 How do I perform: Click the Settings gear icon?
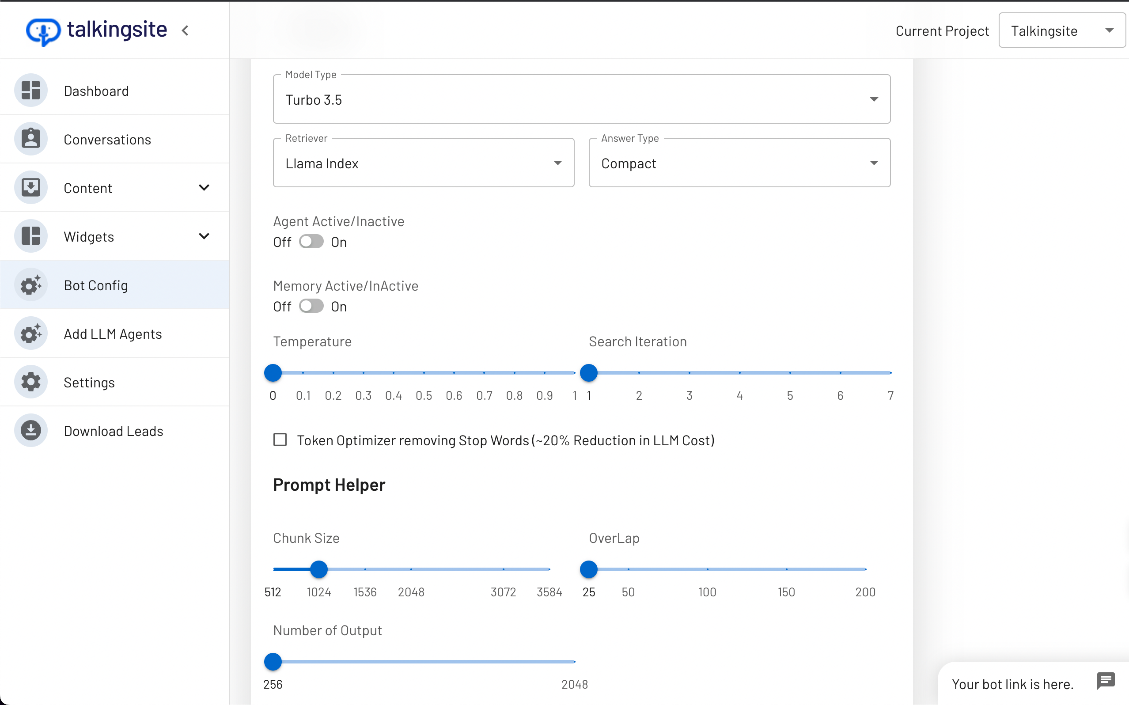(x=31, y=382)
